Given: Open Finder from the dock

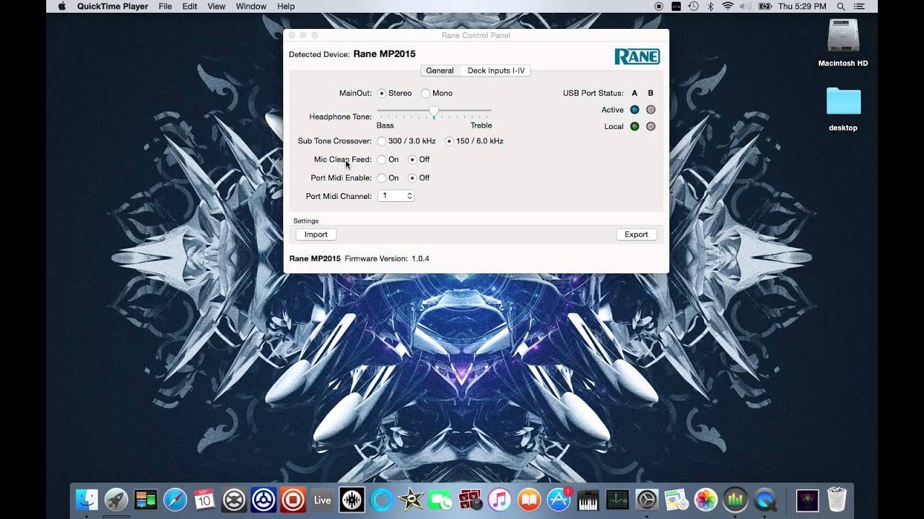Looking at the screenshot, I should (87, 500).
